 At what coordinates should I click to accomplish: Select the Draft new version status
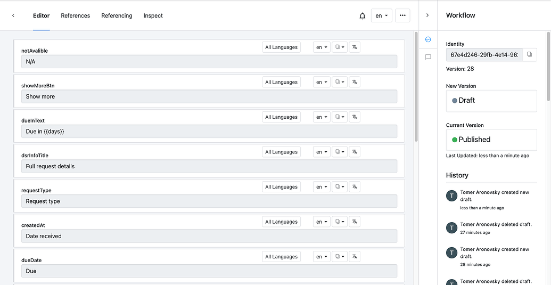tap(491, 101)
